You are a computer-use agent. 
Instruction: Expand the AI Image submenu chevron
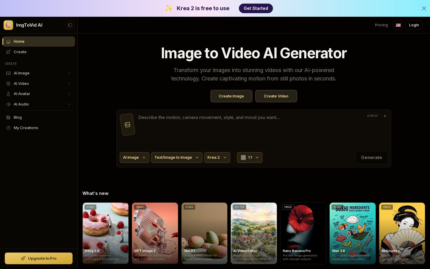click(69, 73)
